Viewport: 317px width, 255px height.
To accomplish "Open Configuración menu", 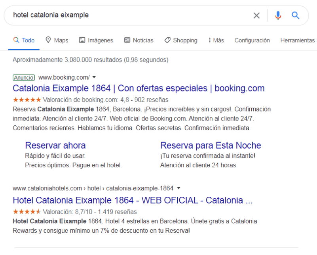I will click(x=252, y=40).
